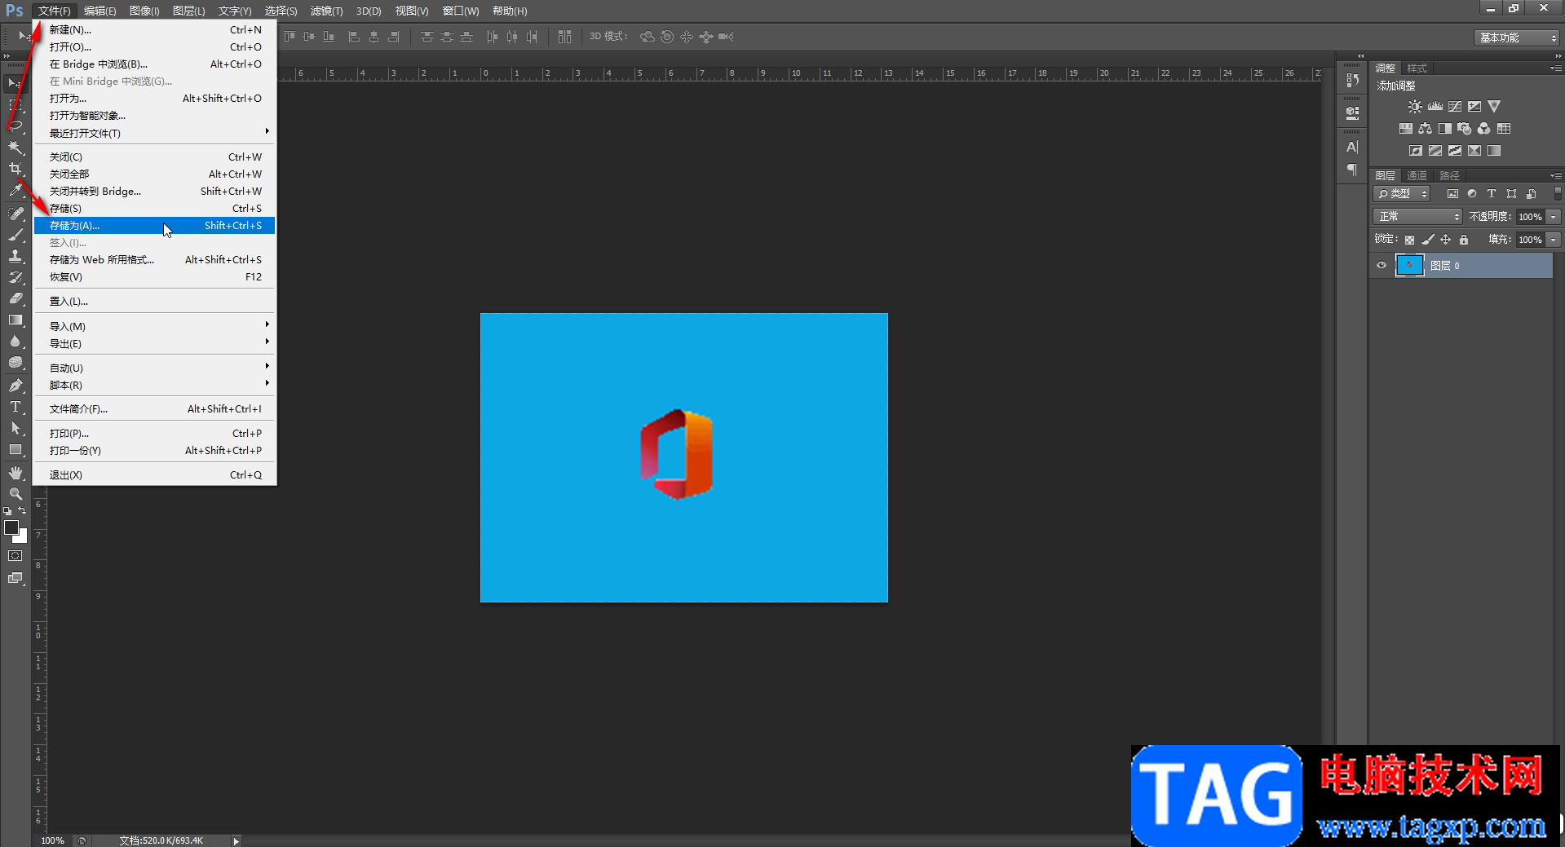The image size is (1565, 847).
Task: Select the Hand tool
Action: 15,473
